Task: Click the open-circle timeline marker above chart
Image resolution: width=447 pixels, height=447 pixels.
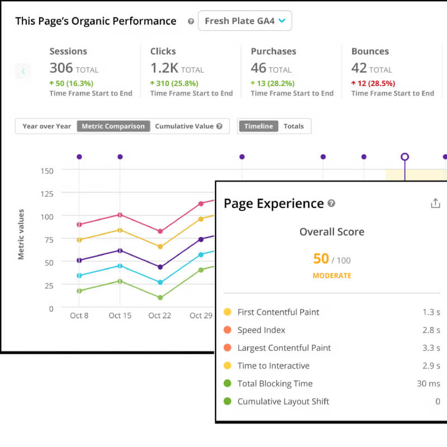Action: (x=405, y=157)
